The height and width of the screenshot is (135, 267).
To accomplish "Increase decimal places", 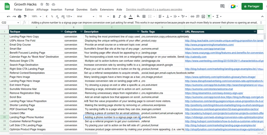I will [x=63, y=16].
